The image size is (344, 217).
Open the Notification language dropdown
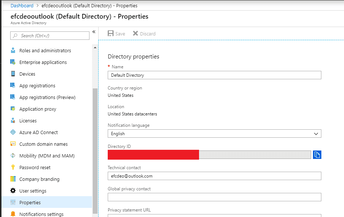pos(214,134)
